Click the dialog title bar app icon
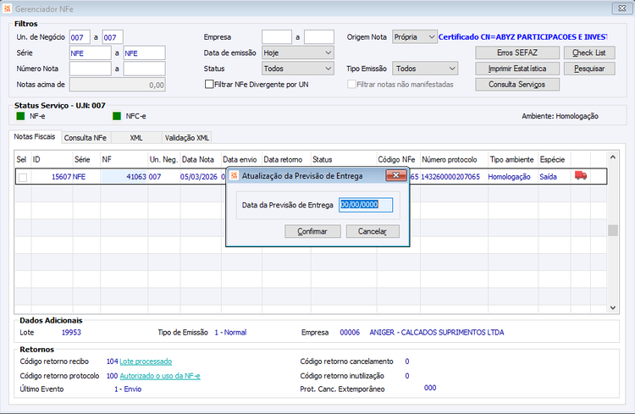The image size is (635, 414). click(x=234, y=176)
